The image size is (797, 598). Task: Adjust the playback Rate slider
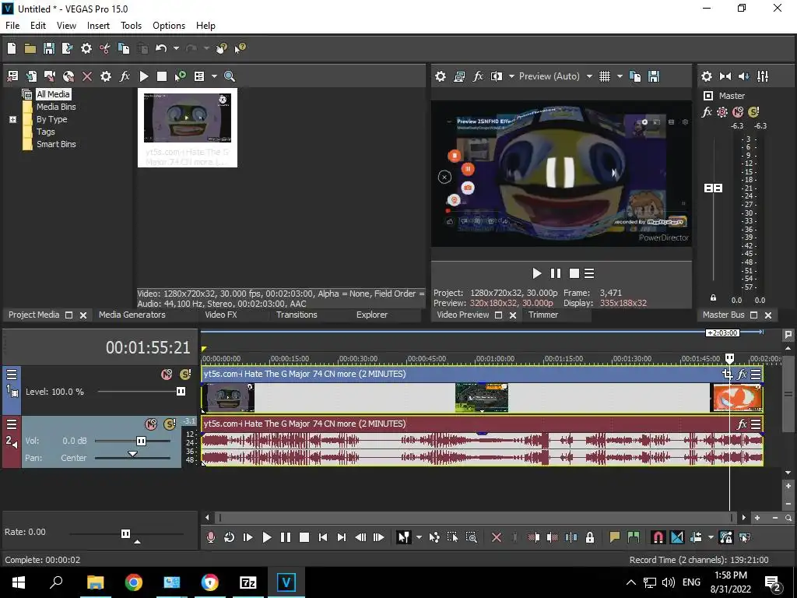(127, 534)
